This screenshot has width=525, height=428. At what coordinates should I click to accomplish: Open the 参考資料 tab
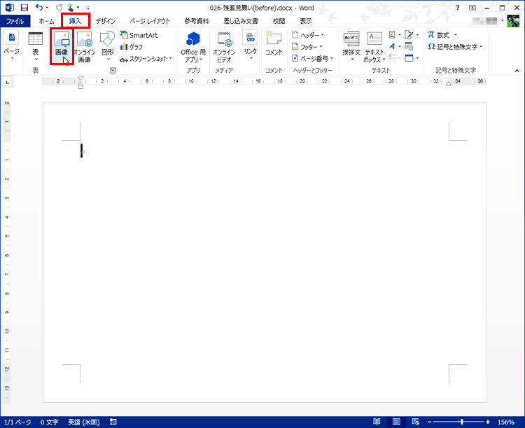[x=197, y=21]
